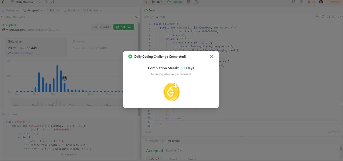Switch to the Editorial tab

[53, 10]
